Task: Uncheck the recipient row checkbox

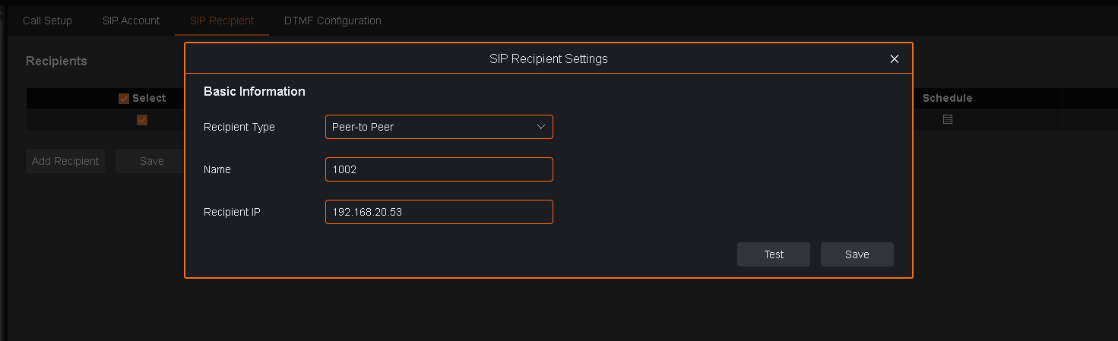Action: point(142,120)
